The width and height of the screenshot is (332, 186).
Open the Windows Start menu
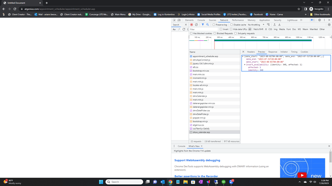tap(101, 182)
